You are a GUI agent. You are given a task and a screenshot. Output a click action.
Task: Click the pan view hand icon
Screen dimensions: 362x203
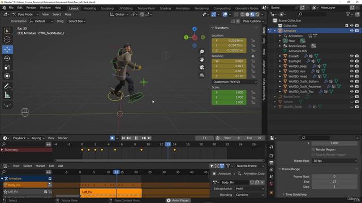(x=202, y=60)
